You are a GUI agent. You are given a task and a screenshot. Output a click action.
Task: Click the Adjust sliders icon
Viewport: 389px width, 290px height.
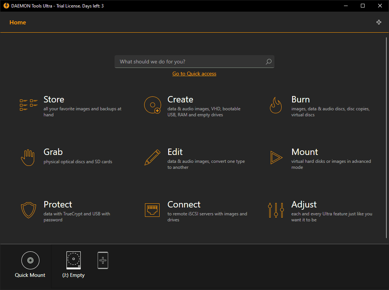point(276,210)
